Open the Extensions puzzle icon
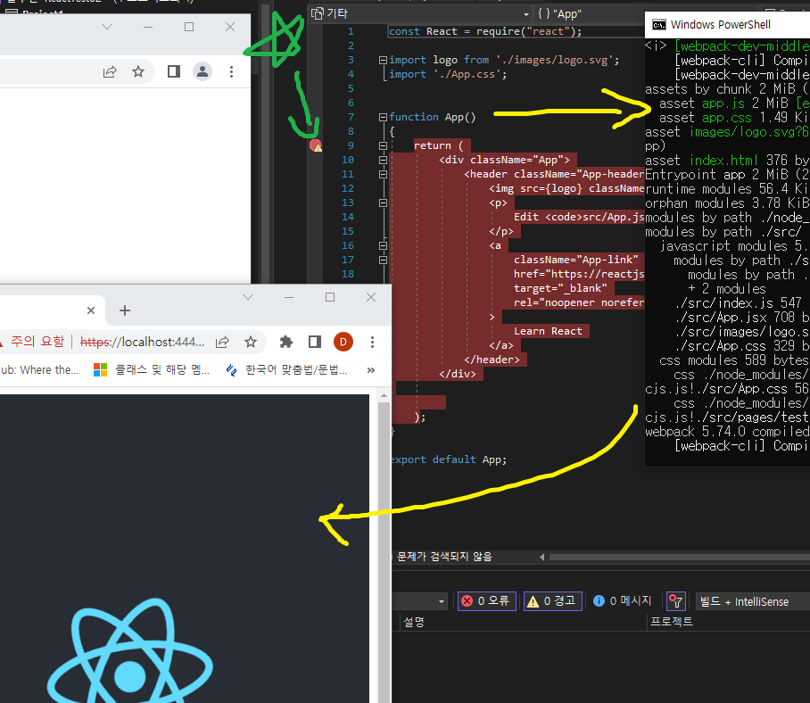Screen dimensions: 810x703 point(285,342)
